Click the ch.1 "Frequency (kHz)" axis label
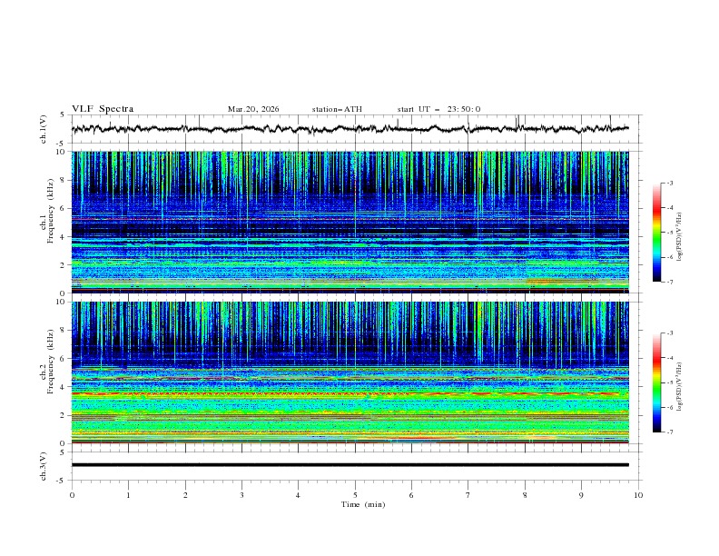The image size is (719, 556). 50,212
